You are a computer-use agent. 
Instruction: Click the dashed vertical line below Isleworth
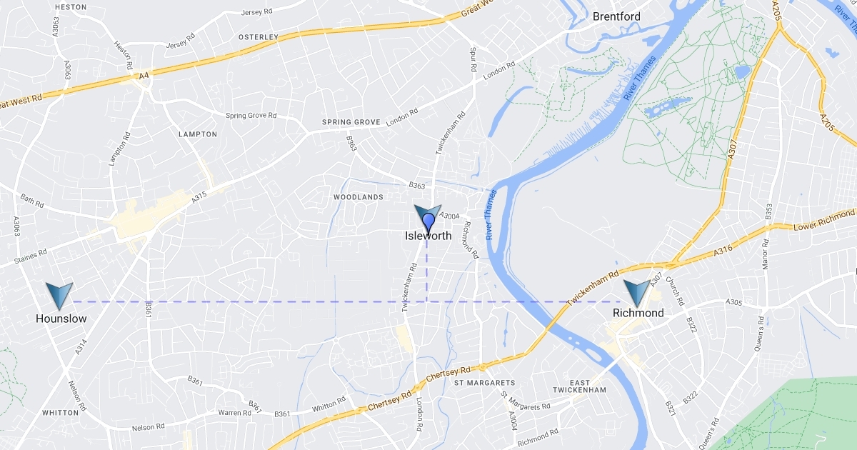(x=427, y=268)
